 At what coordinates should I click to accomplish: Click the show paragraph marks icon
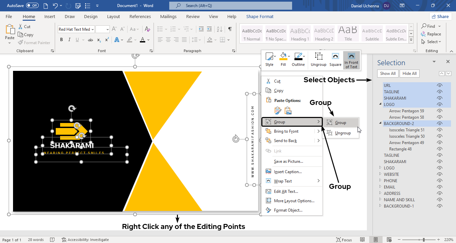[230, 29]
